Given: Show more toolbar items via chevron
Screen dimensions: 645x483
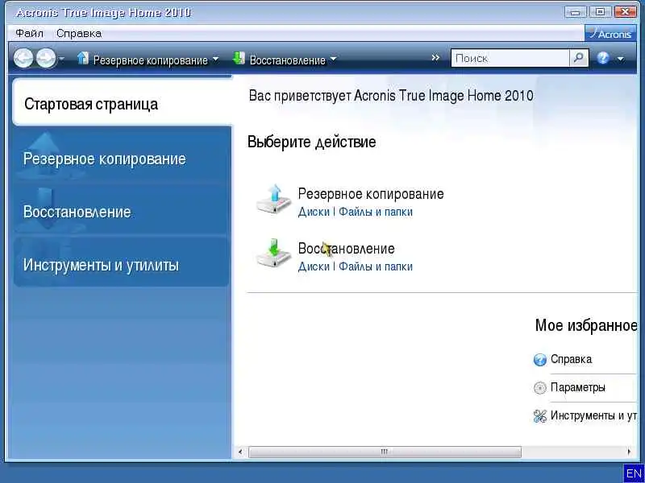Looking at the screenshot, I should pyautogui.click(x=435, y=58).
